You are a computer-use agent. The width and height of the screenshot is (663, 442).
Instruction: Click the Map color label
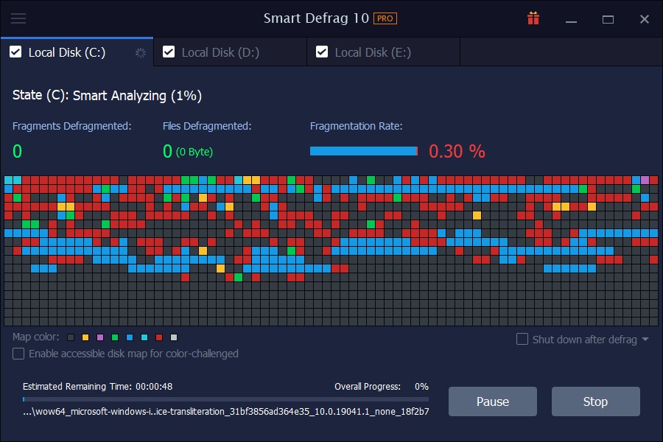point(36,337)
